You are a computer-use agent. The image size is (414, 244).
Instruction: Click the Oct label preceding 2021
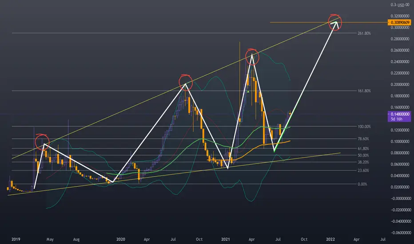tap(199, 239)
